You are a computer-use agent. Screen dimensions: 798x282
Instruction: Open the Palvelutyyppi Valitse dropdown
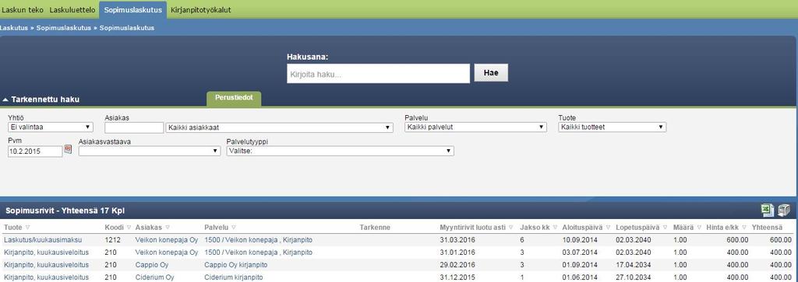[340, 151]
